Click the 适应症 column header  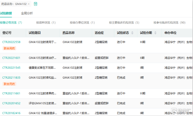pos(99,33)
